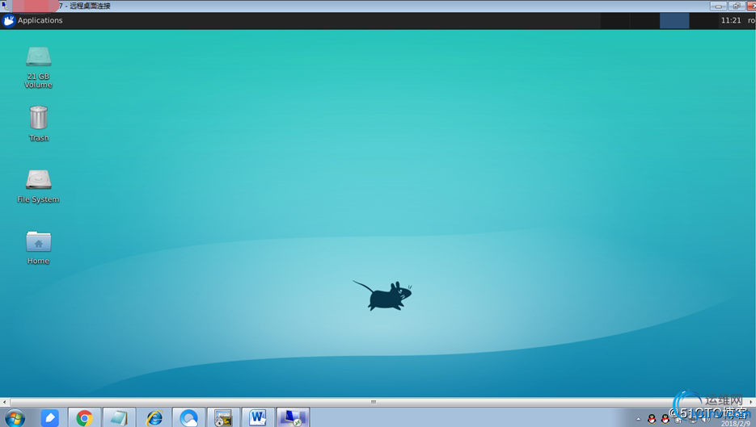Viewport: 756px width, 427px height.
Task: Click the Windows Start orb
Action: pyautogui.click(x=15, y=418)
